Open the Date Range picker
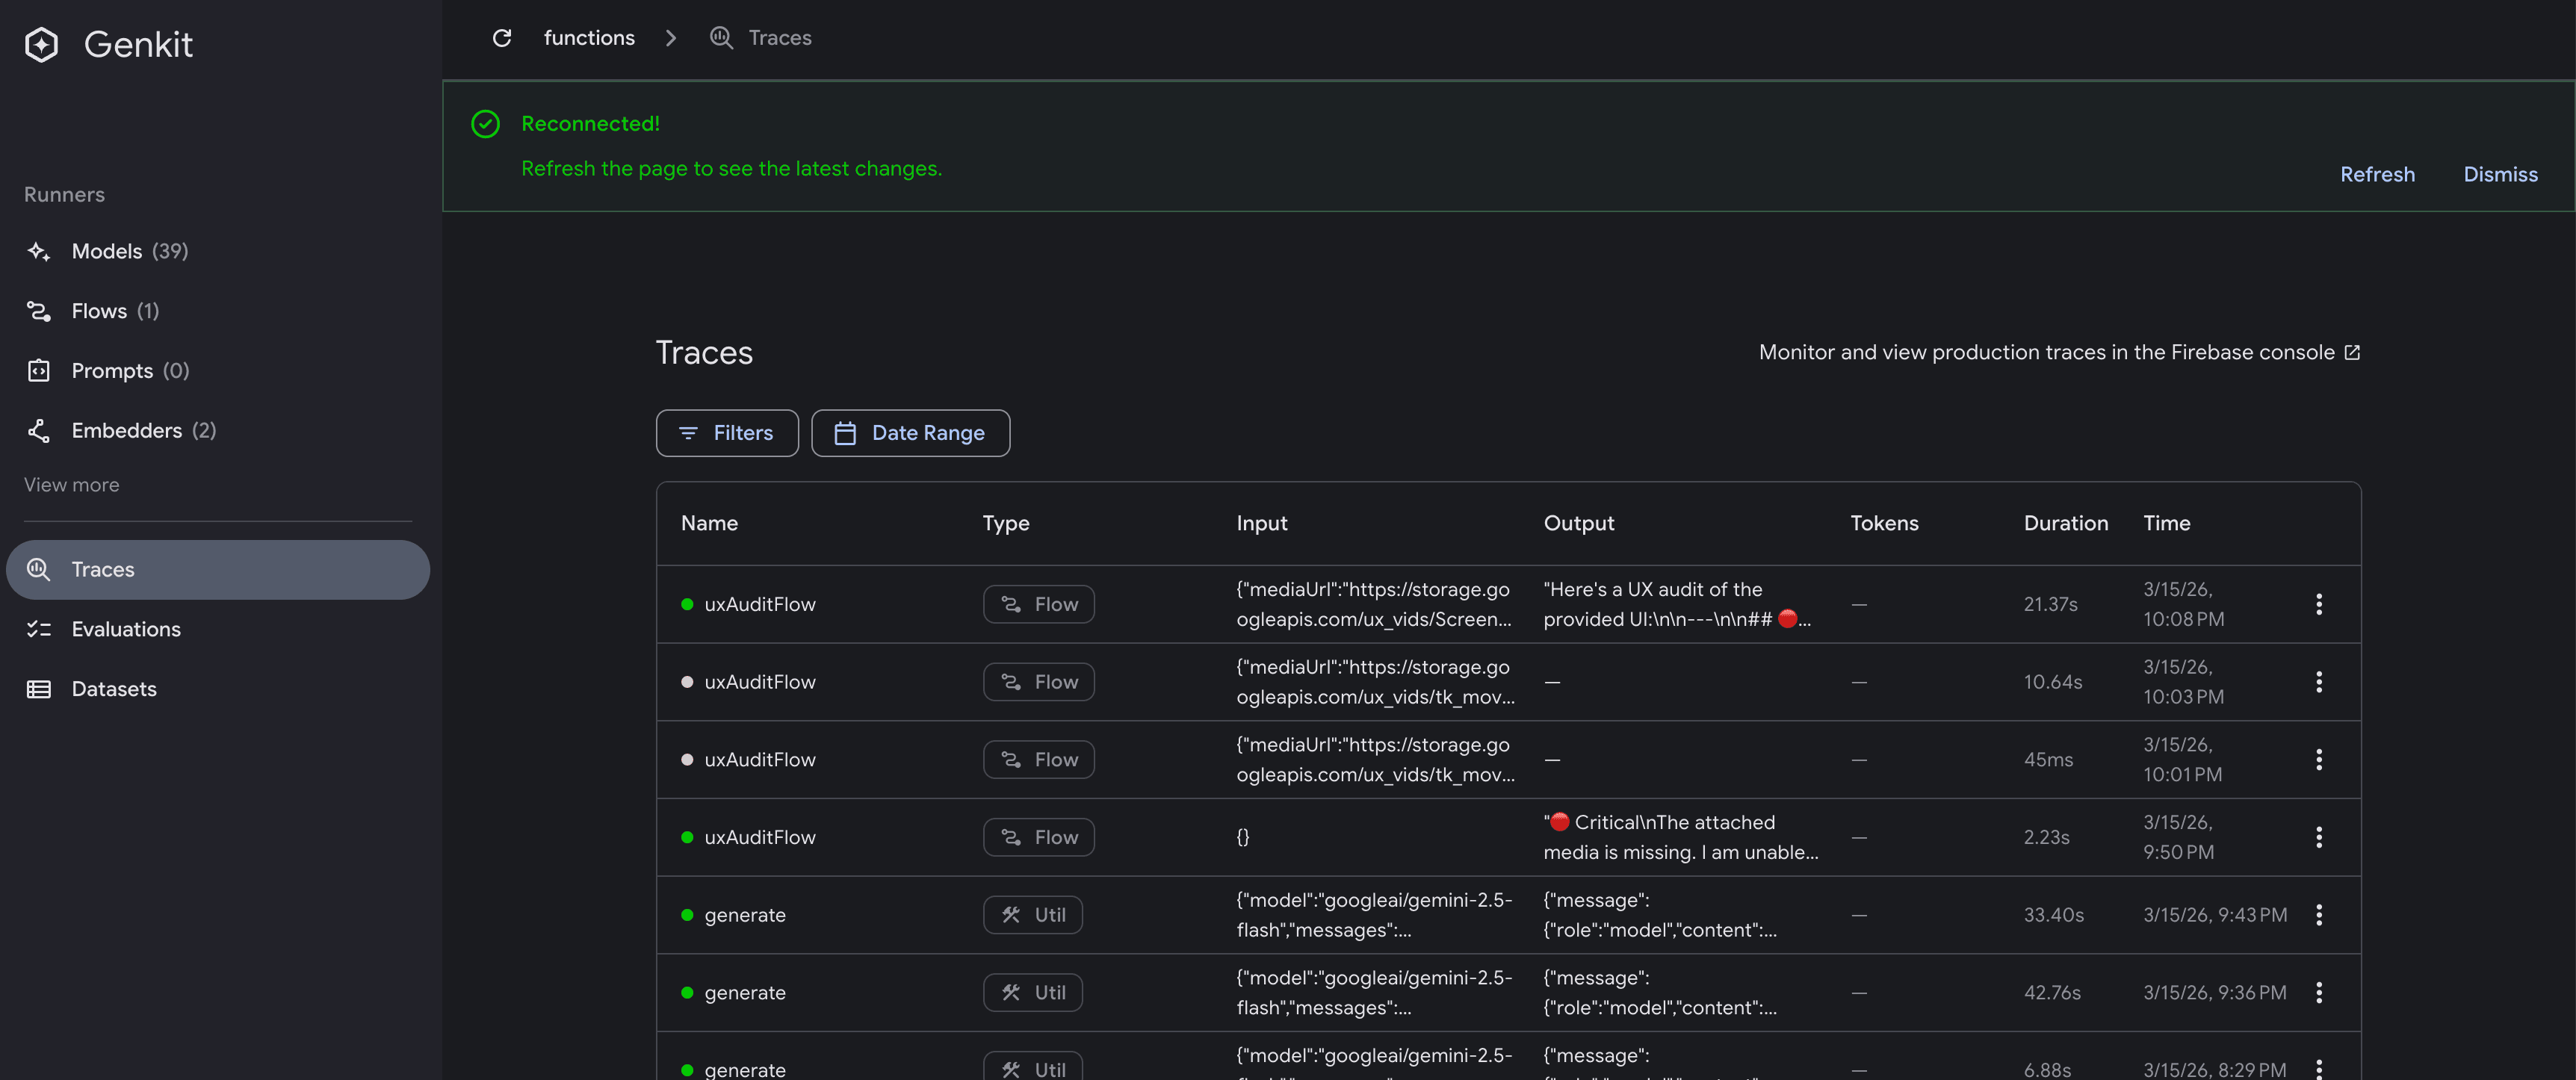 pyautogui.click(x=910, y=433)
